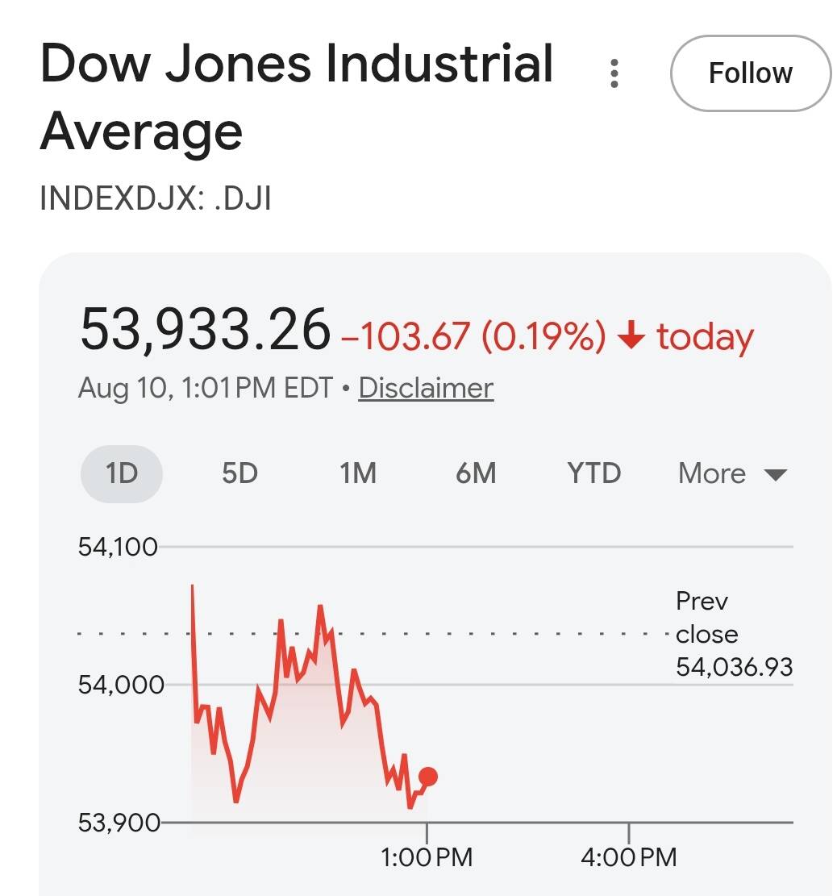
Task: Follow the Dow Jones Industrial Average
Action: click(x=750, y=73)
